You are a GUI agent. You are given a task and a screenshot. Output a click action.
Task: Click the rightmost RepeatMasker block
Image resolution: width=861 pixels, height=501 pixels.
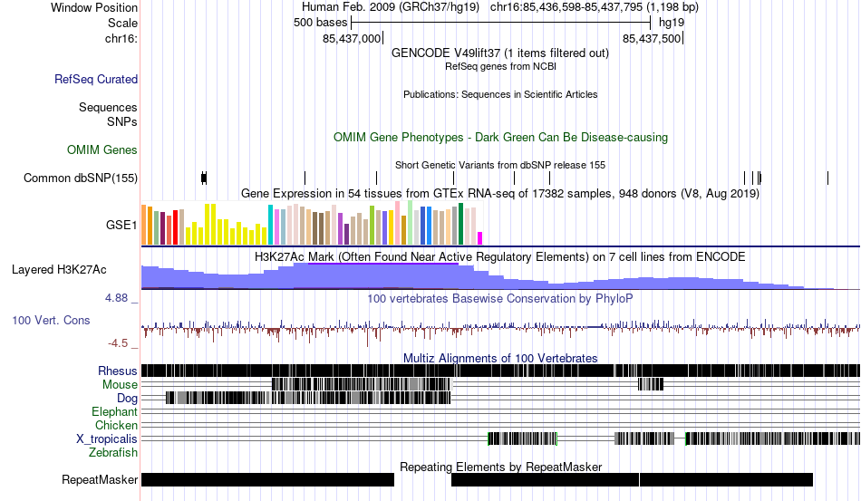[x=727, y=479]
